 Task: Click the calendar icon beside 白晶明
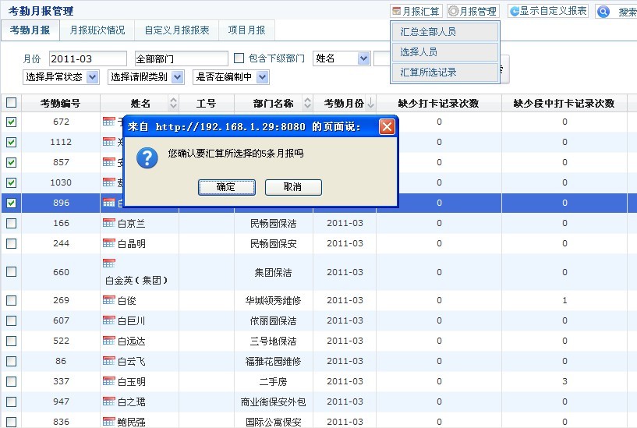click(109, 243)
